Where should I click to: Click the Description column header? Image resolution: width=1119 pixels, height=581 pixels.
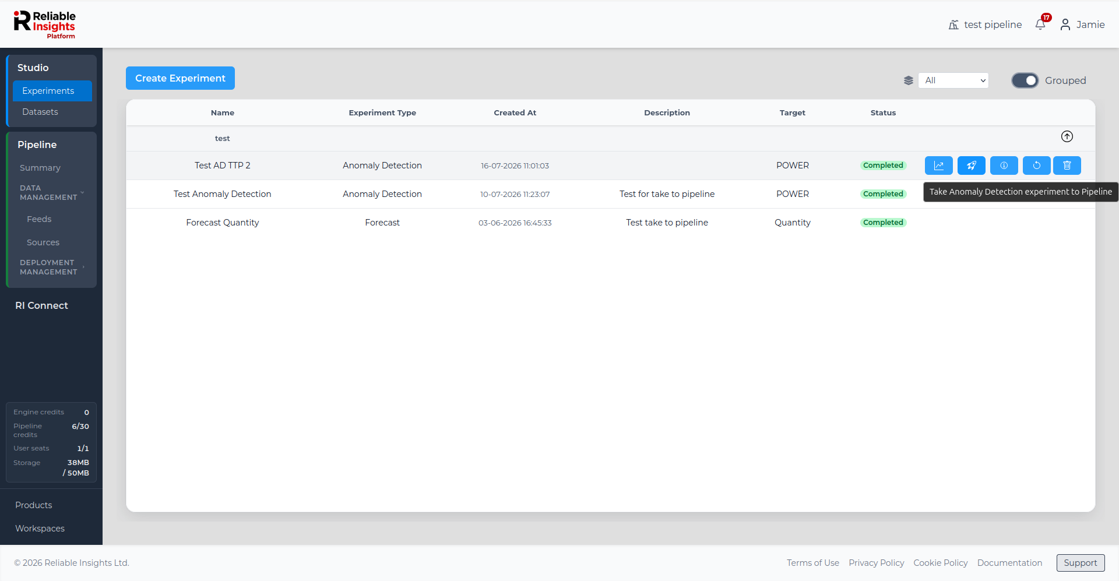coord(667,113)
